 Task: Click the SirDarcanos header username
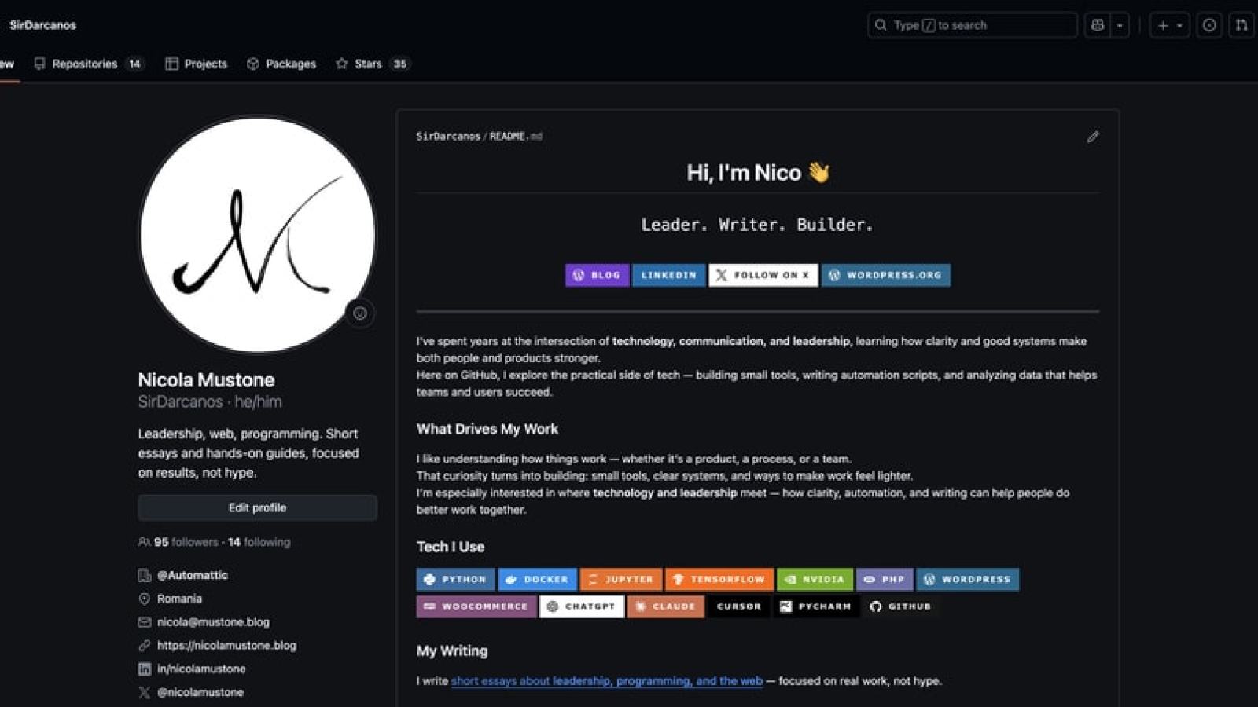point(42,25)
